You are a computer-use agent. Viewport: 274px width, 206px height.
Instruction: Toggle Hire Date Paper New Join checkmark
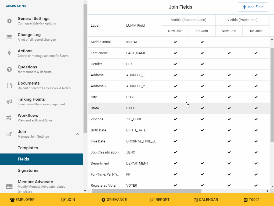[229, 141]
